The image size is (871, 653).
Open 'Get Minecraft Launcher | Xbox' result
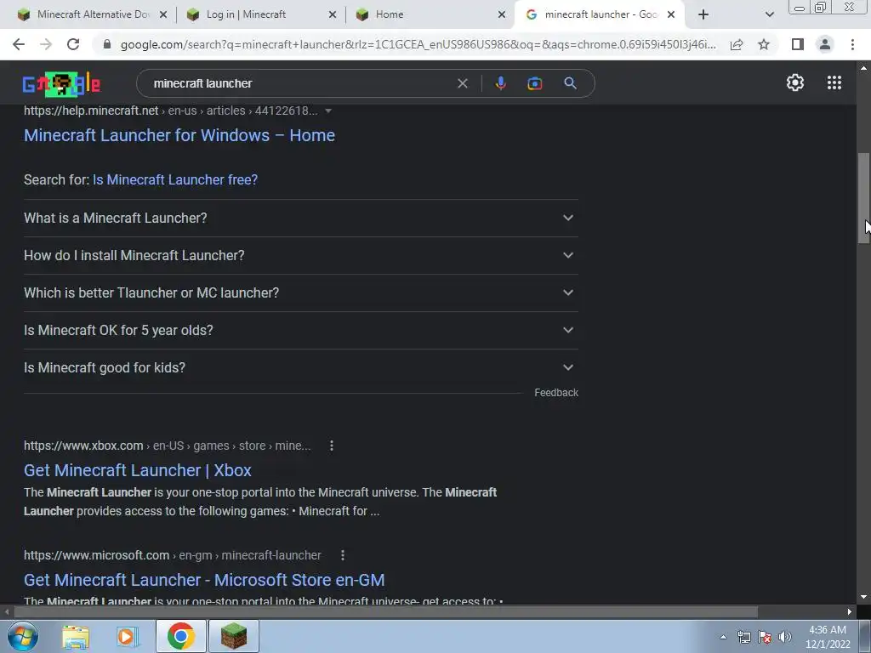pyautogui.click(x=137, y=470)
